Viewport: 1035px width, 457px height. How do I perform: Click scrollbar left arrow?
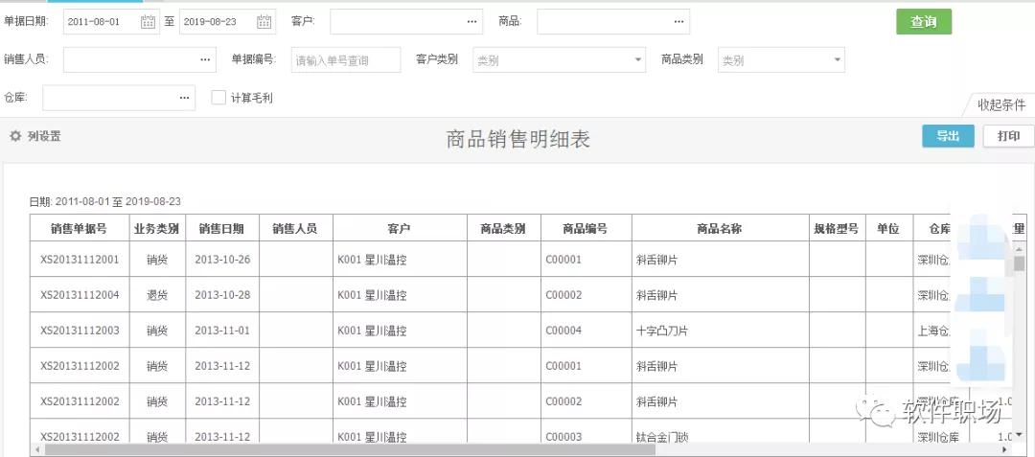(36, 449)
